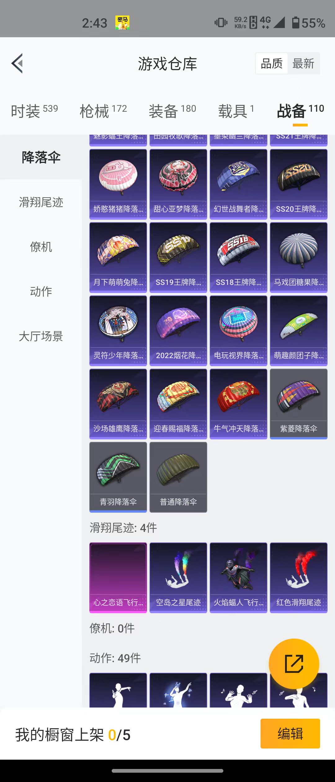Switch to the 载具 tab
335x782 pixels.
[236, 111]
